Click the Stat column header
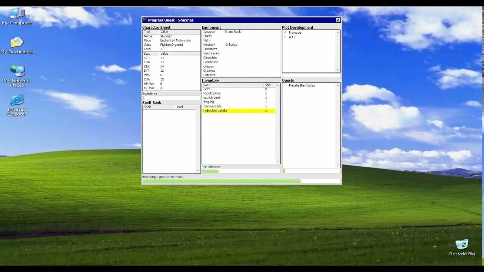This screenshot has width=484, height=272. point(150,54)
